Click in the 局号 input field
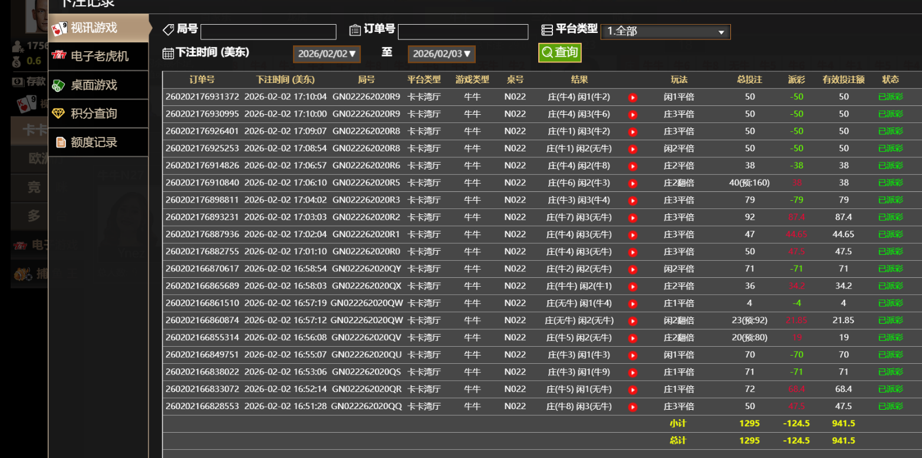The image size is (922, 458). [268, 32]
